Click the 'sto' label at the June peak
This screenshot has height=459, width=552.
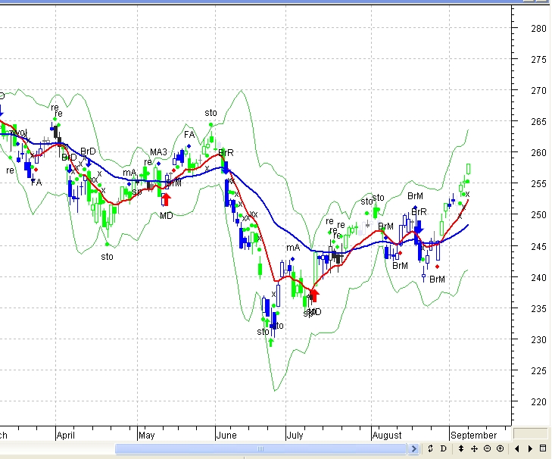pyautogui.click(x=211, y=113)
